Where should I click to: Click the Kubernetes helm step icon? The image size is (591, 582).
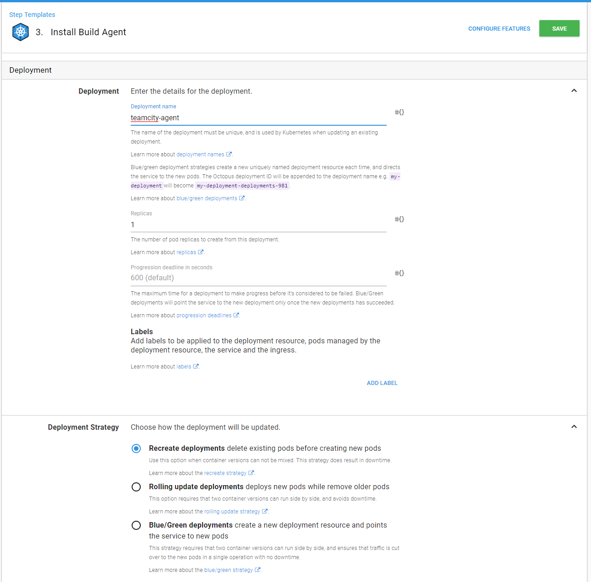[21, 32]
